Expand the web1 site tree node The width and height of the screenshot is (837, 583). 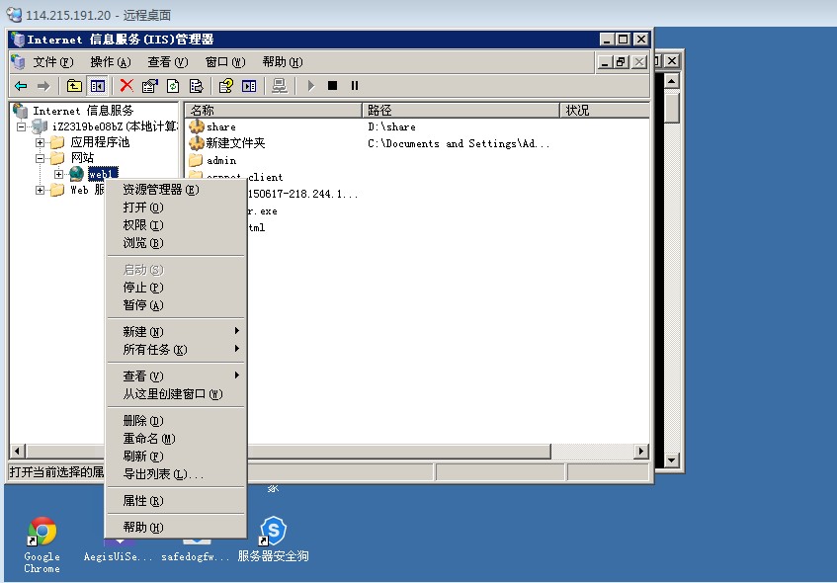(59, 174)
